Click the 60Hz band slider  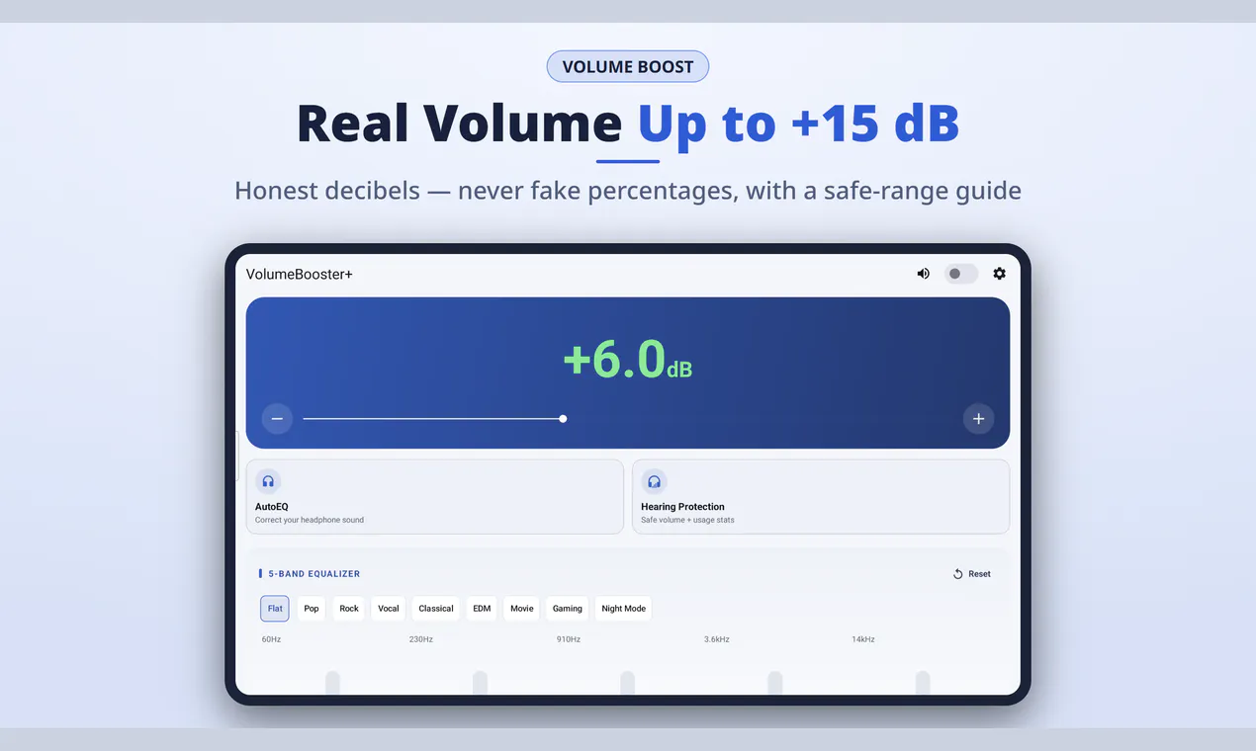(333, 683)
